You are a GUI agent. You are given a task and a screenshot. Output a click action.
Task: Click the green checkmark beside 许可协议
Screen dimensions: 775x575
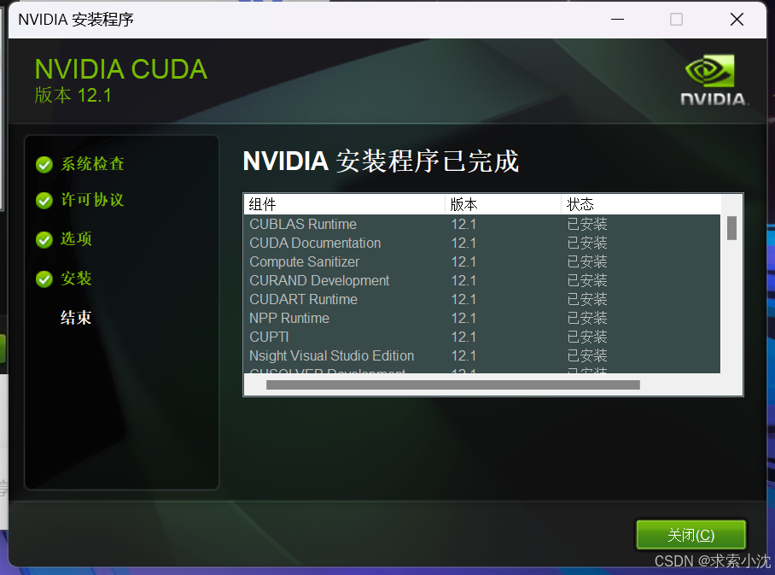point(44,201)
